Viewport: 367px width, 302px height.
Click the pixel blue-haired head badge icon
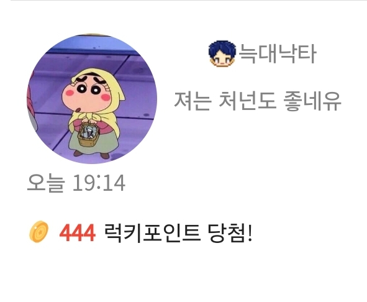pyautogui.click(x=222, y=54)
